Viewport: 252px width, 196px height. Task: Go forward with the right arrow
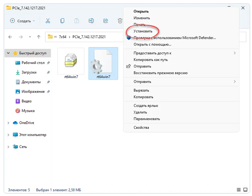(21, 37)
